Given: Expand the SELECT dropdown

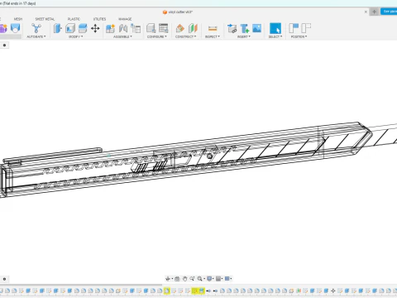Looking at the screenshot, I should click(275, 36).
